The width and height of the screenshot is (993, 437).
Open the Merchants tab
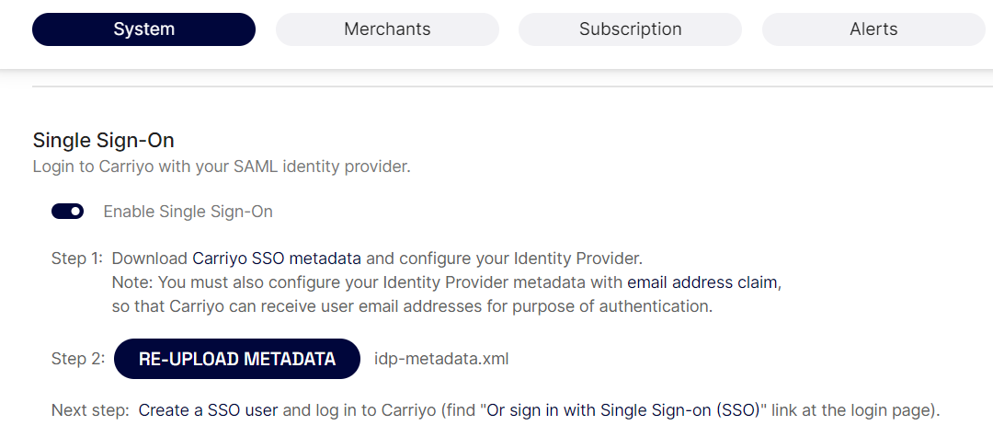387,29
